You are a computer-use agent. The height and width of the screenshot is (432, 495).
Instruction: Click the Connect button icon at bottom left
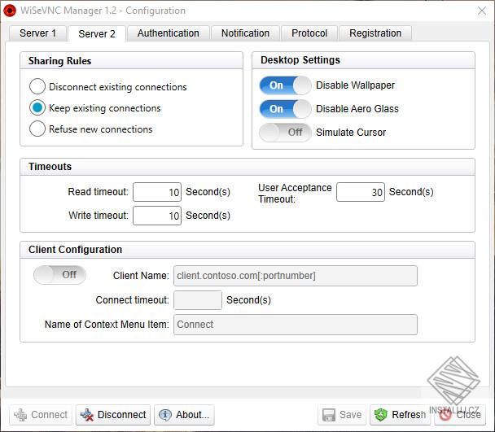(x=20, y=415)
